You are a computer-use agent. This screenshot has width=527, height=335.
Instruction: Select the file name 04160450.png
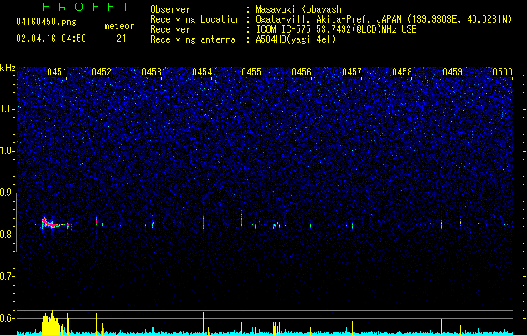click(x=46, y=22)
